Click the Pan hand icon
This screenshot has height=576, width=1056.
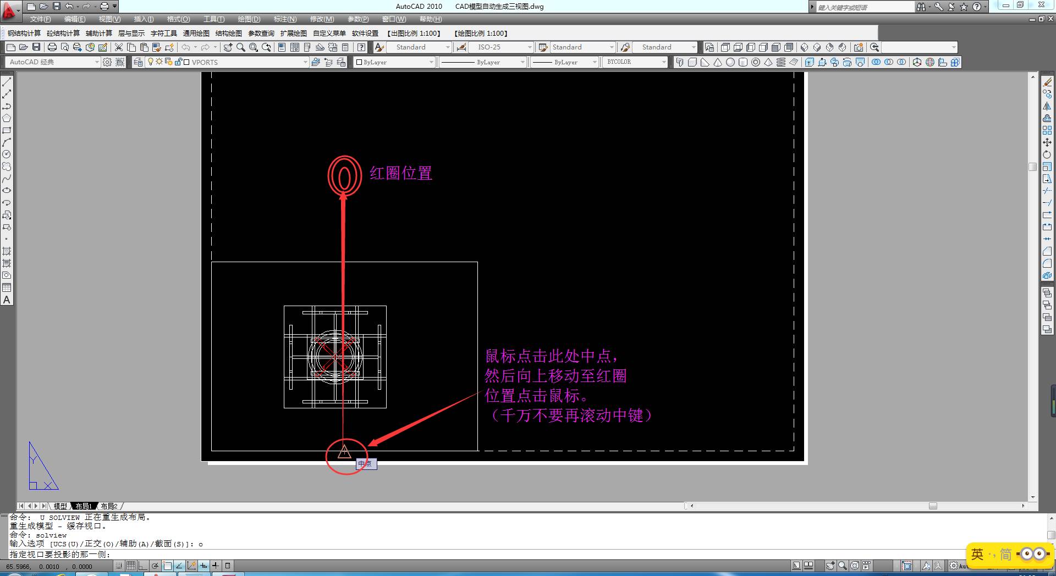coord(228,47)
